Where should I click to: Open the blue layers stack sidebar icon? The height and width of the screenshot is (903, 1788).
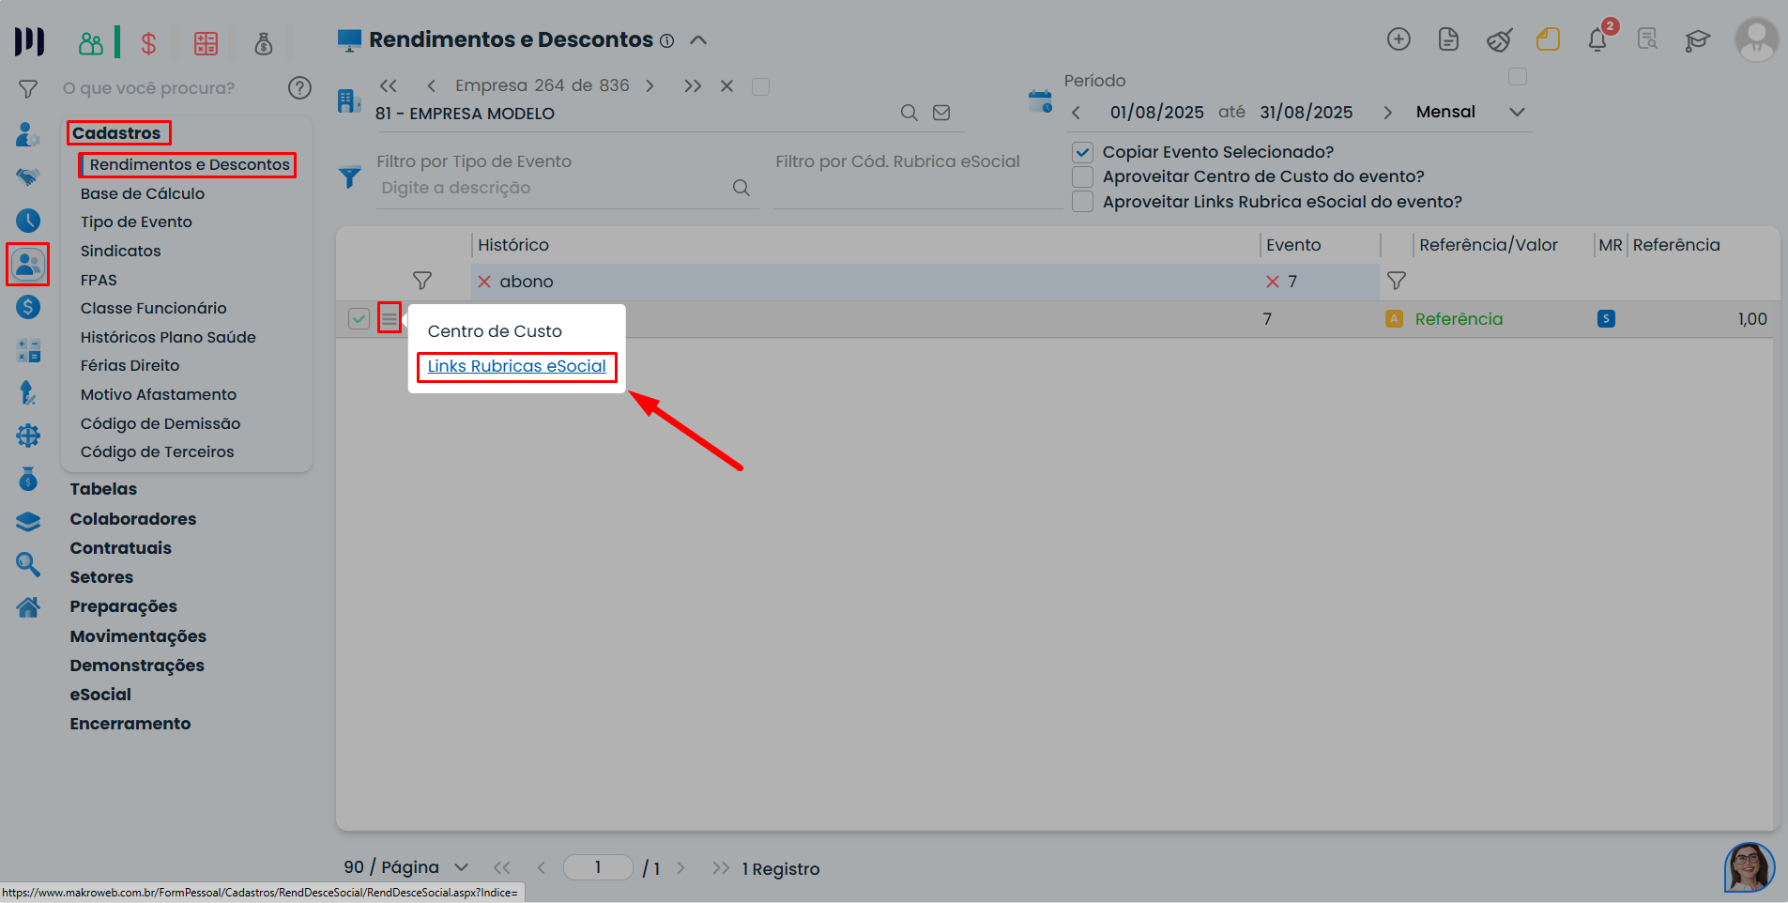28,522
